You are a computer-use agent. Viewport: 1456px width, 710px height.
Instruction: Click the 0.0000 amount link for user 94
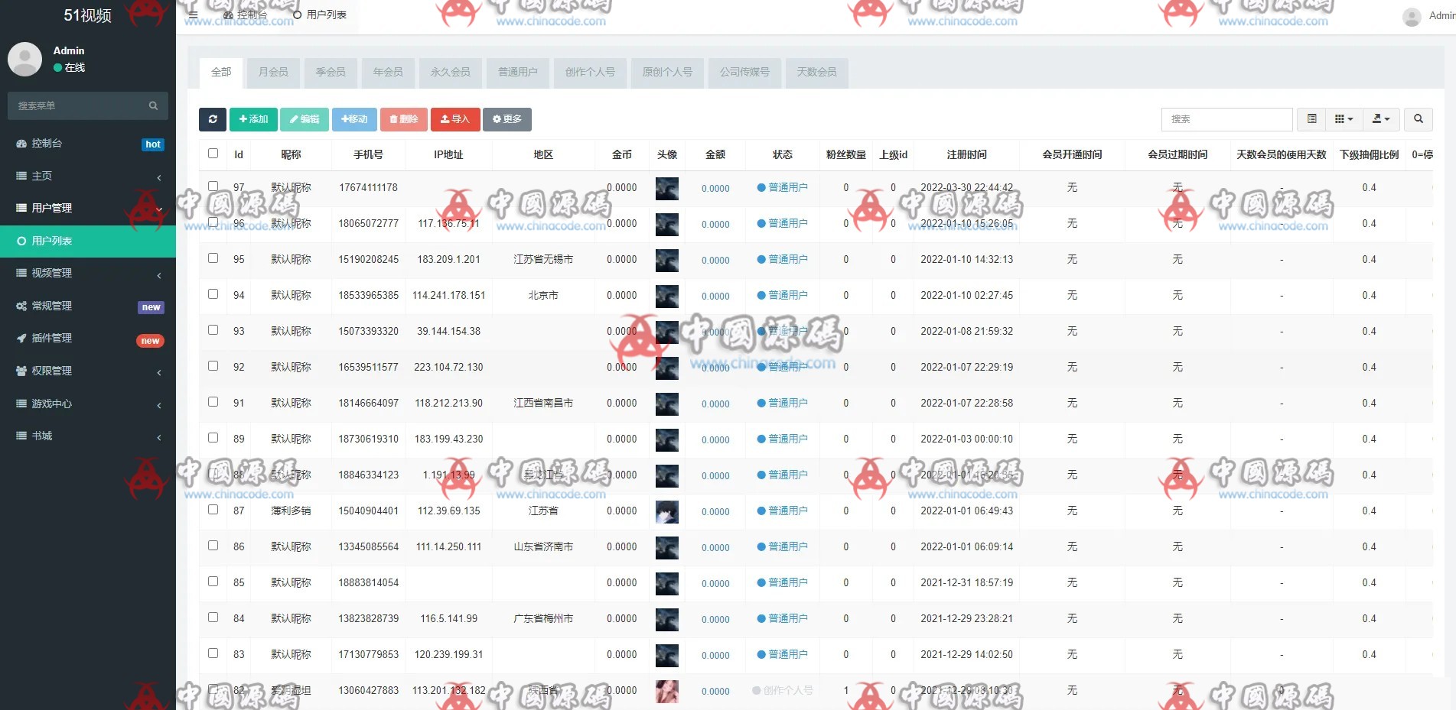pos(715,297)
